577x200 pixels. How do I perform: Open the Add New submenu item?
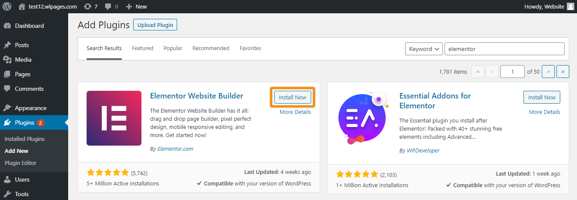(16, 151)
